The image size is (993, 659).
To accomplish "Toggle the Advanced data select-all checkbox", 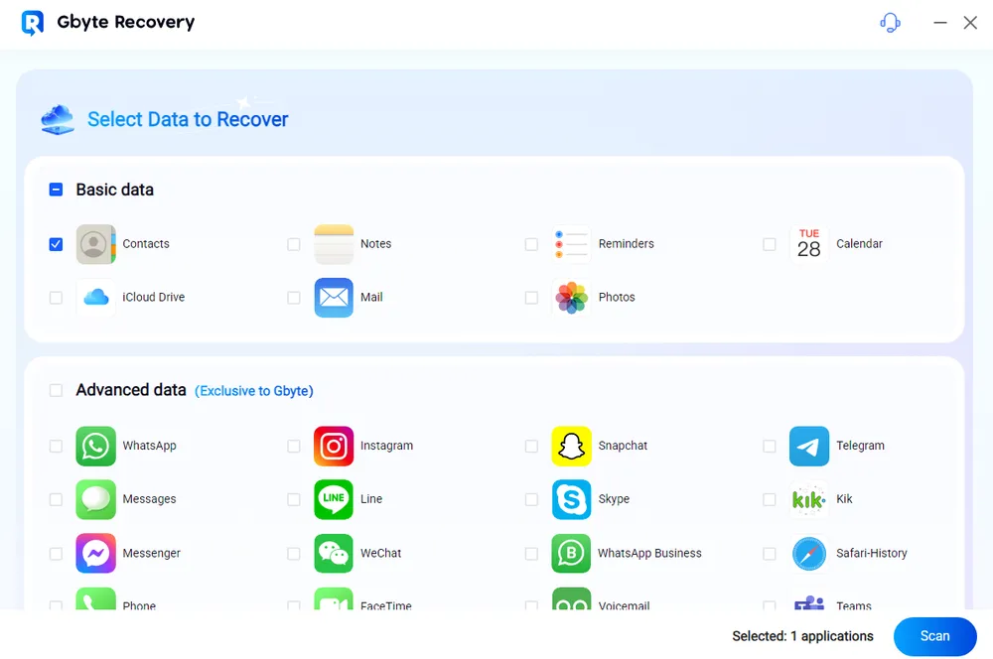I will [56, 390].
